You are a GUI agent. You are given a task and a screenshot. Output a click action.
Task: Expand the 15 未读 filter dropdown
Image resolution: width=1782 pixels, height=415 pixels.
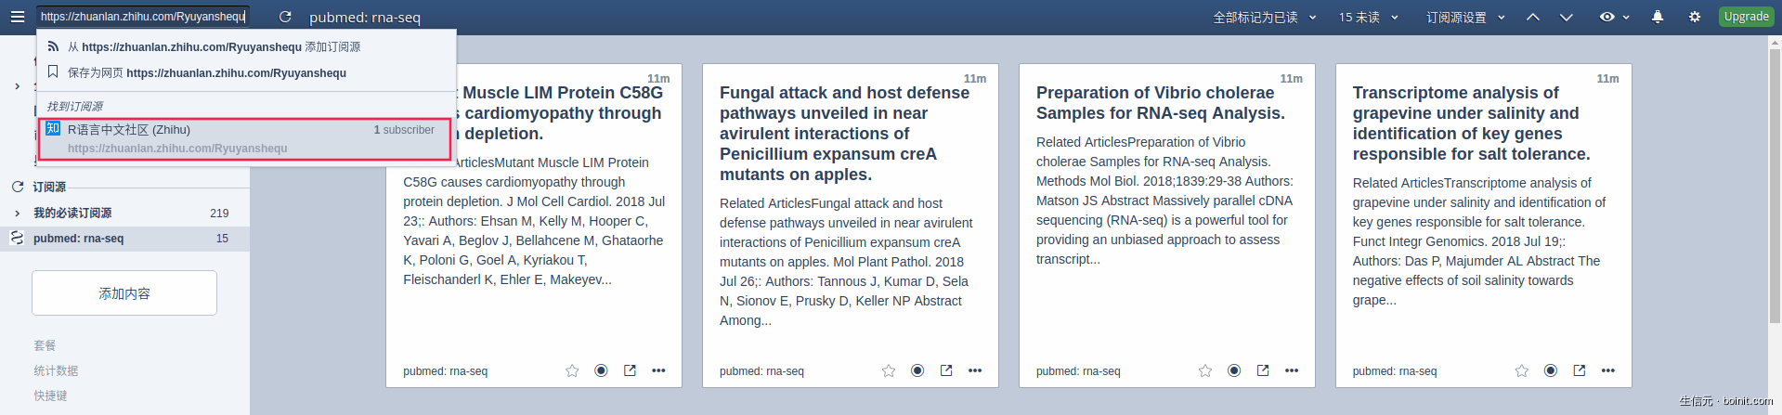[x=1369, y=17]
